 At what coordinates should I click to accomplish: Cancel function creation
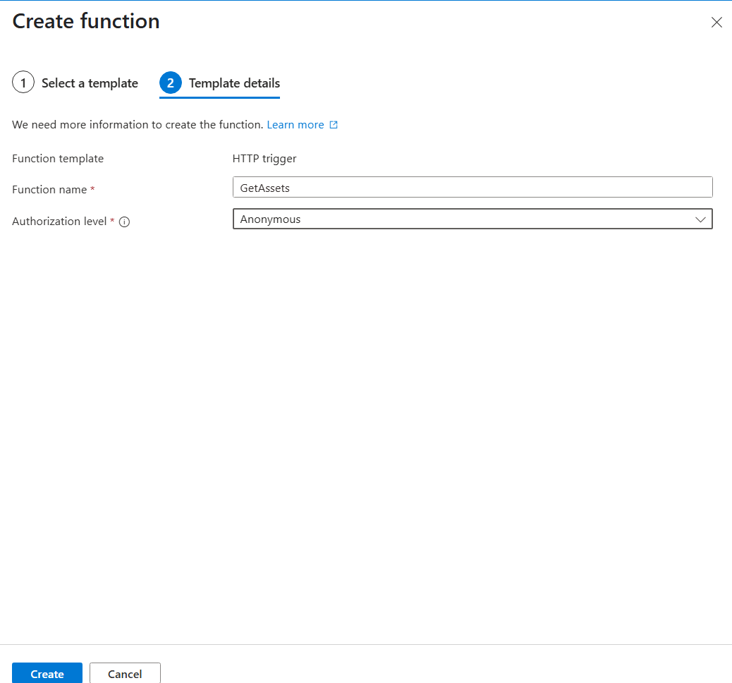[125, 673]
